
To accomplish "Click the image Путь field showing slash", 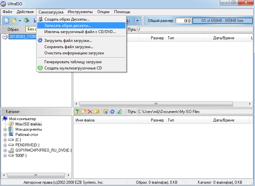I will [195, 29].
